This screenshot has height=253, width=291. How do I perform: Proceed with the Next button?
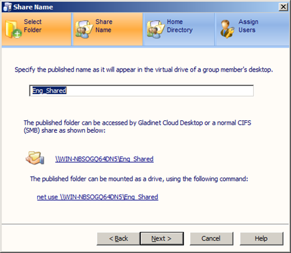coord(162,239)
